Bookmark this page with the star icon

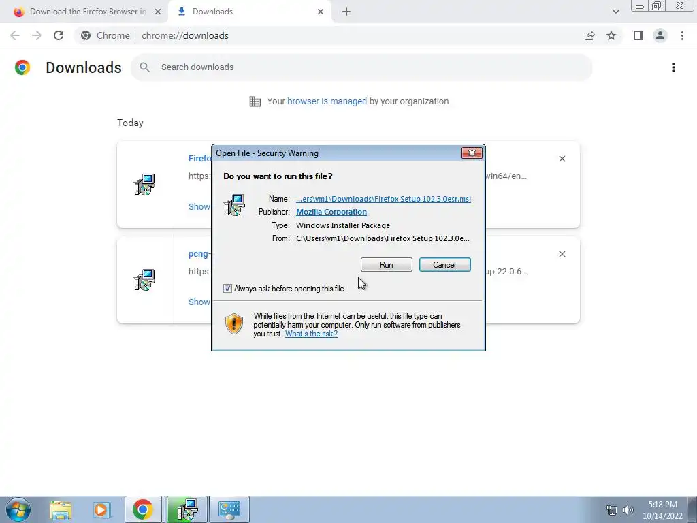[611, 35]
